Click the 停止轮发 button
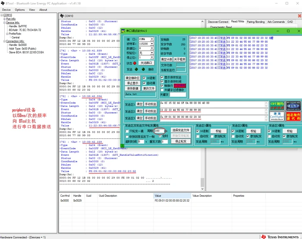 click(181, 142)
